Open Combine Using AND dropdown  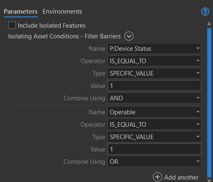[154, 98]
